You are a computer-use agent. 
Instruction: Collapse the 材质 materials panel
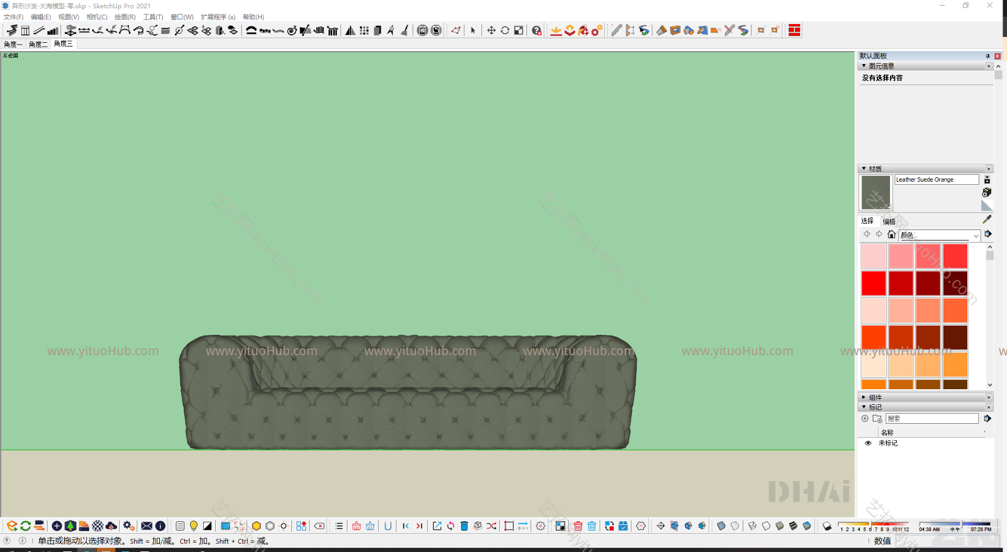click(x=864, y=168)
